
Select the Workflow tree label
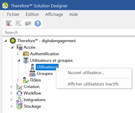[32, 93]
